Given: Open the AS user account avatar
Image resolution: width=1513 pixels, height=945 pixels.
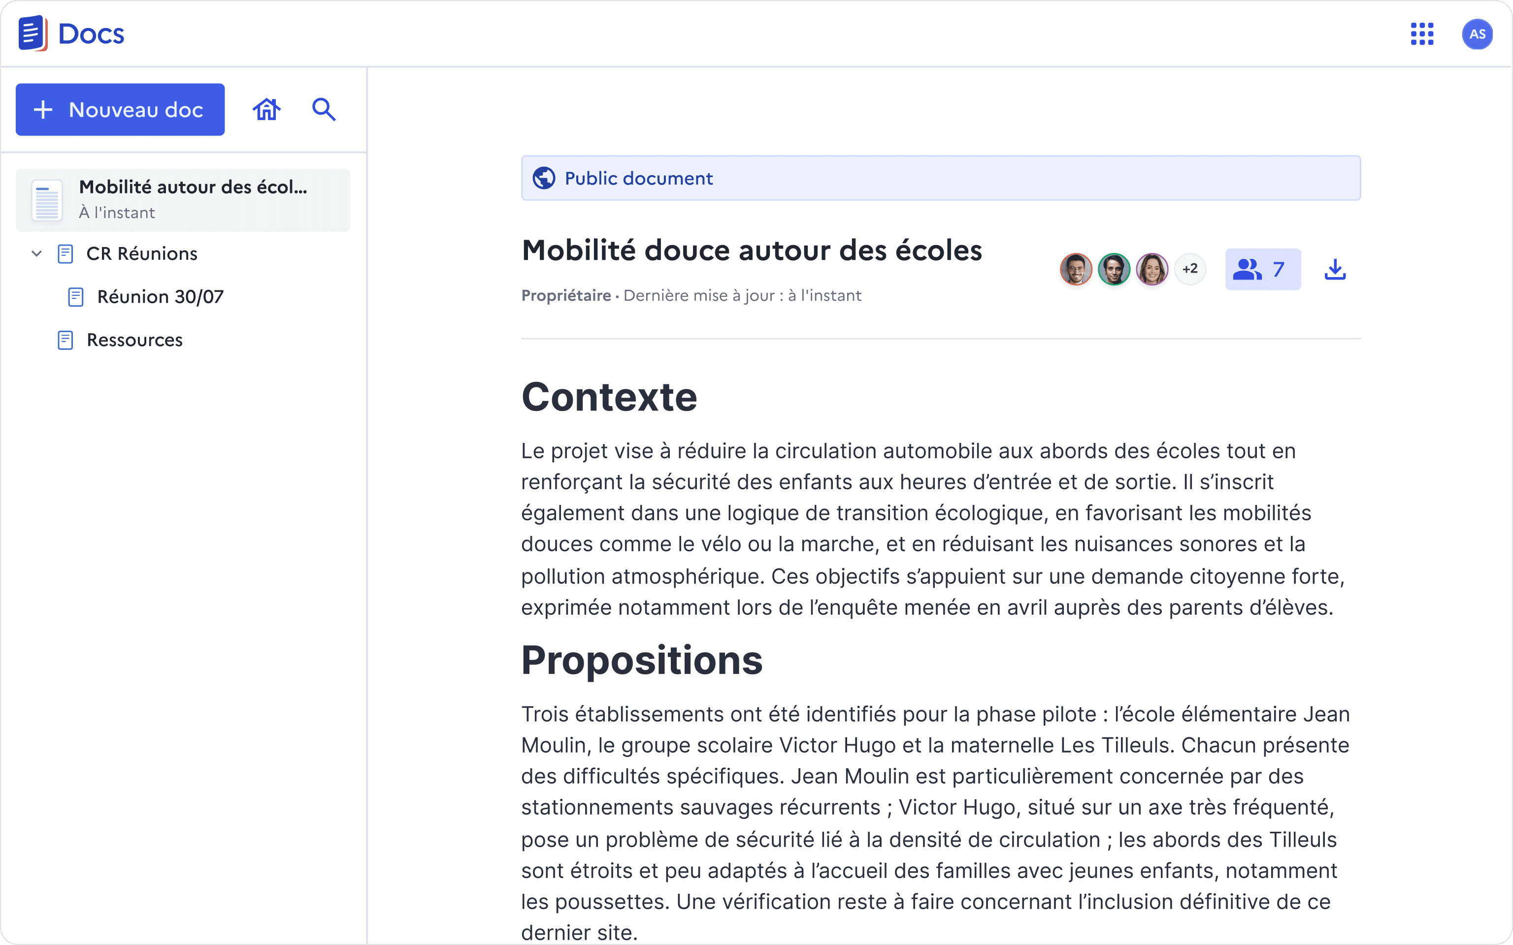Looking at the screenshot, I should (x=1477, y=34).
